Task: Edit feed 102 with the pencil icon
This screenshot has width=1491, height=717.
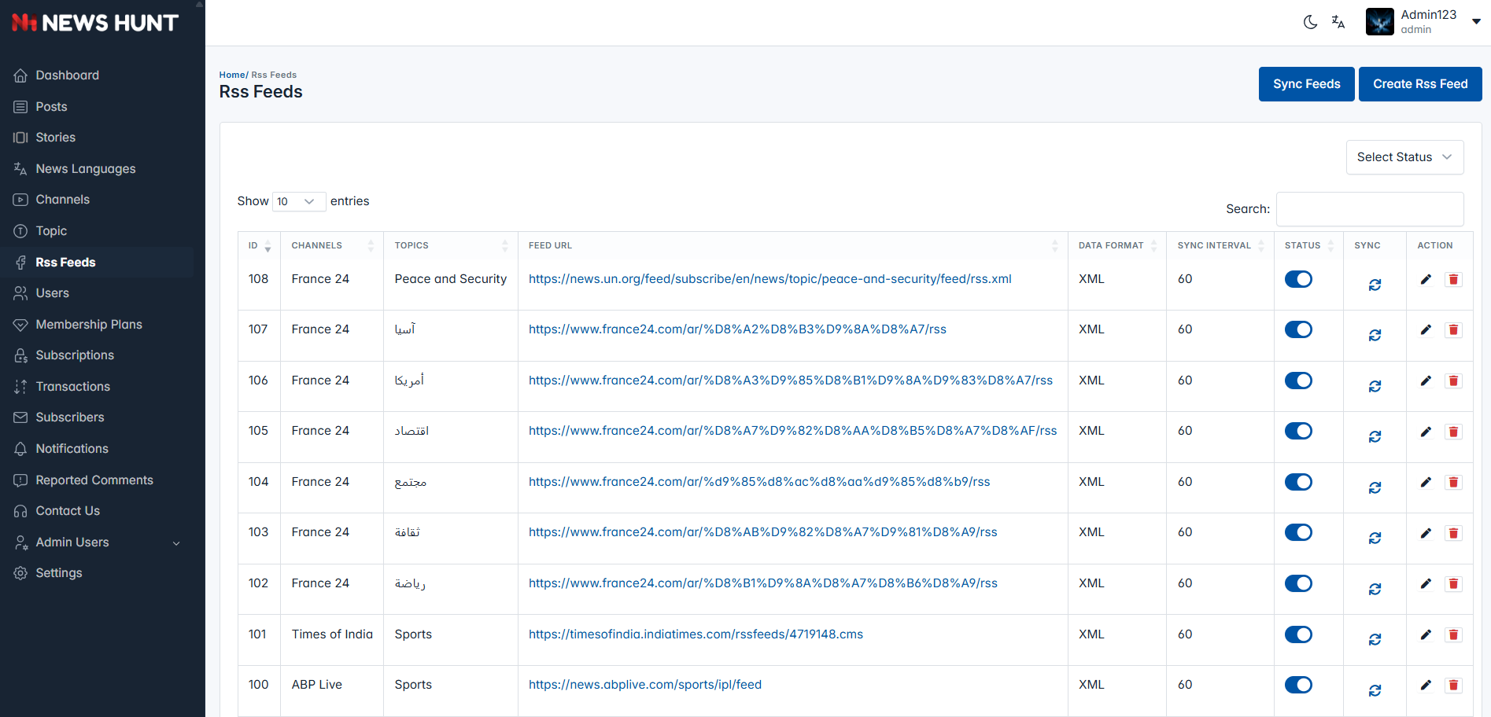Action: tap(1426, 583)
